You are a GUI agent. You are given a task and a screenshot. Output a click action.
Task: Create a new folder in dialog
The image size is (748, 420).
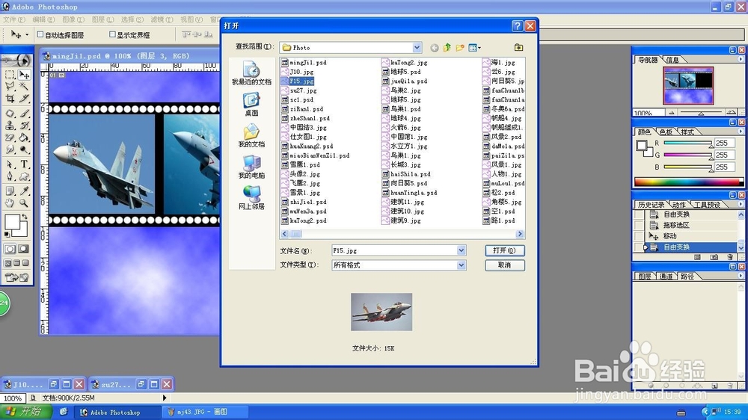(460, 48)
